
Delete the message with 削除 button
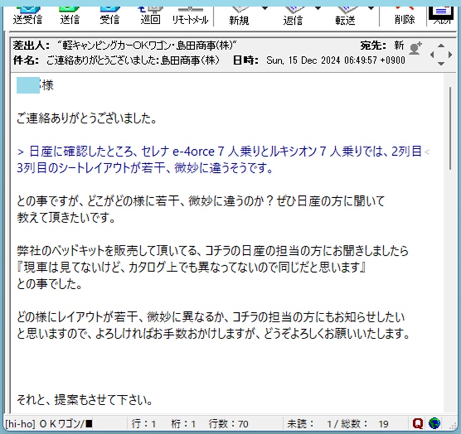(x=405, y=17)
